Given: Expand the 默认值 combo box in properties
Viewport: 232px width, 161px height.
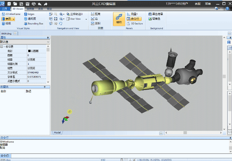Looking at the screenshot, I should 48,42.
